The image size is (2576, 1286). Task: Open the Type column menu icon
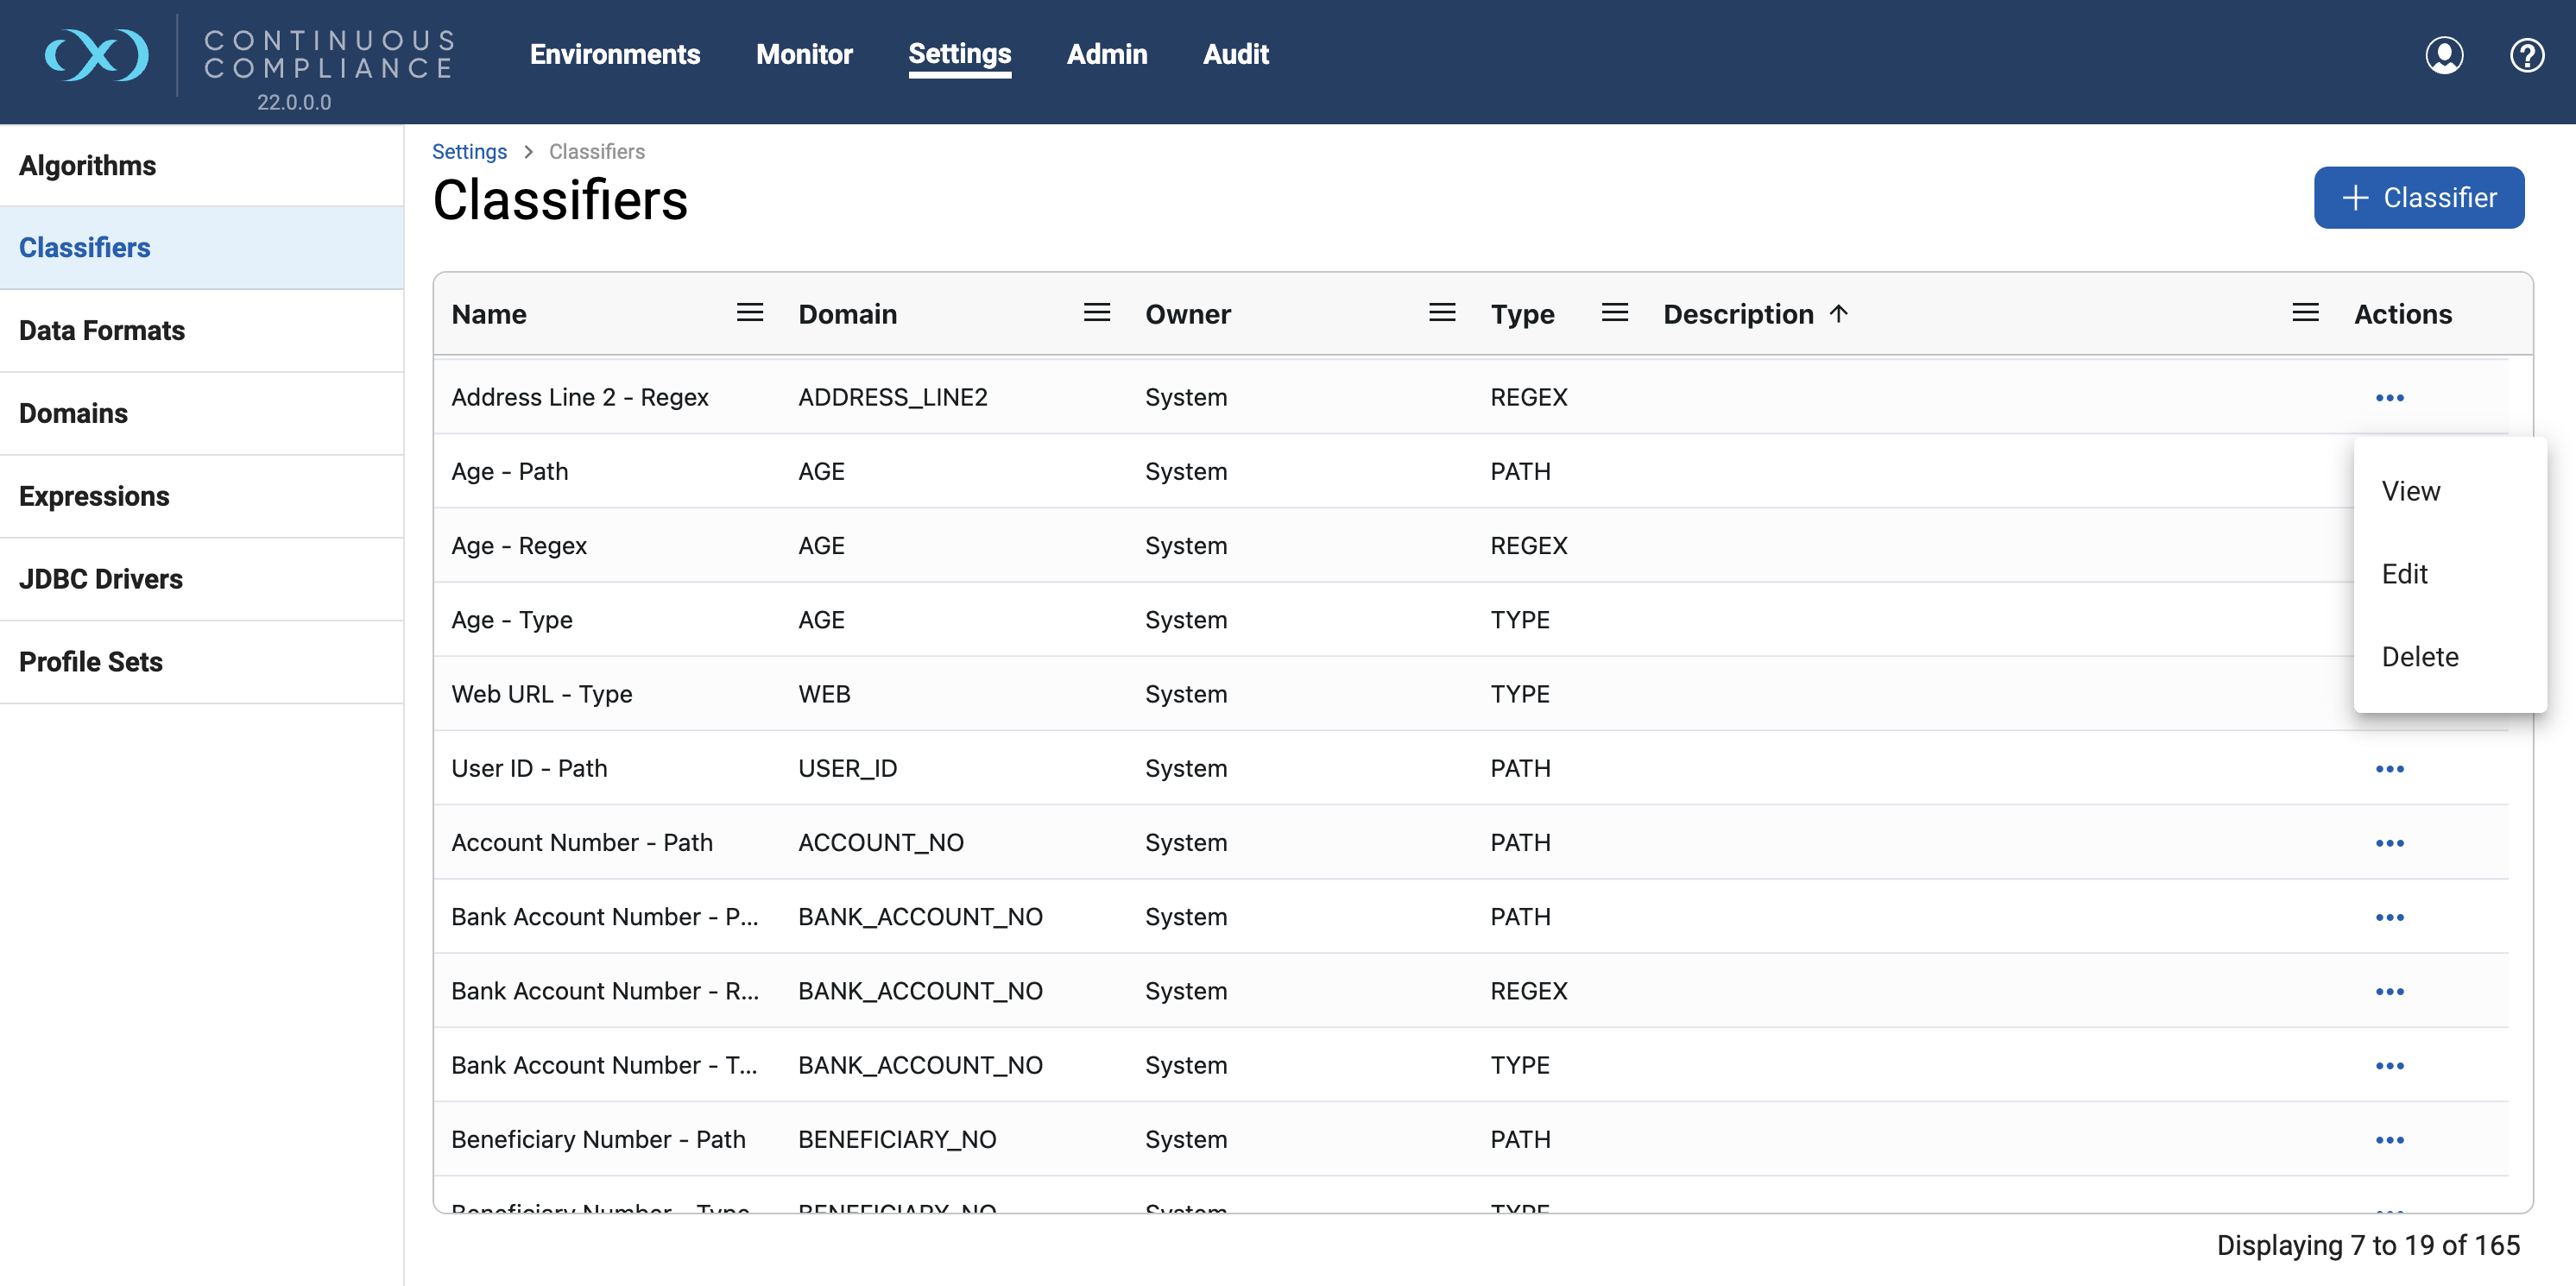pos(1614,313)
